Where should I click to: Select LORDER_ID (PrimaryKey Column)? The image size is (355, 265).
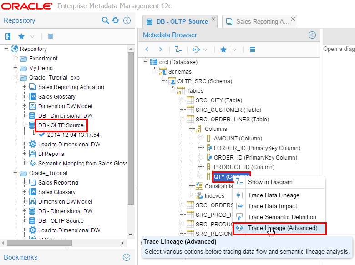coord(257,148)
